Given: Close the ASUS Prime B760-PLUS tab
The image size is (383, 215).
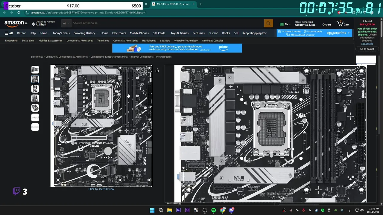Looking at the screenshot, I should pyautogui.click(x=194, y=4).
